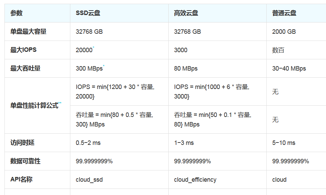The image size is (326, 195).
Task: Click the 最大吞吐量 row label
Action: 25,68
